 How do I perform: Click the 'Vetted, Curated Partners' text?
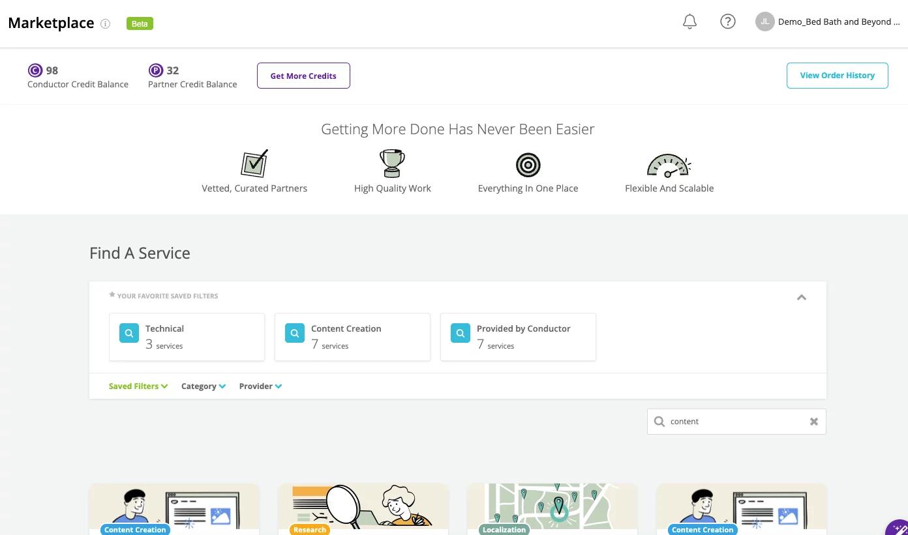[254, 188]
